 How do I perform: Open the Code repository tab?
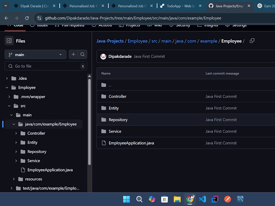point(15,25)
